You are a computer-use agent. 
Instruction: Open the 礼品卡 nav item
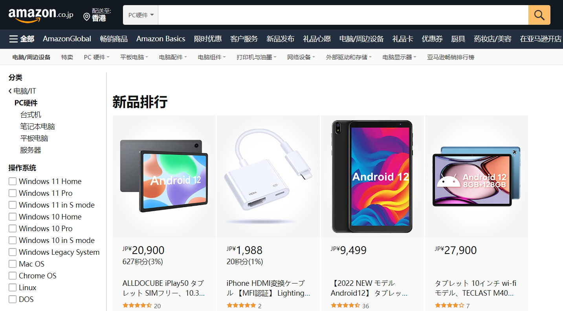point(403,39)
